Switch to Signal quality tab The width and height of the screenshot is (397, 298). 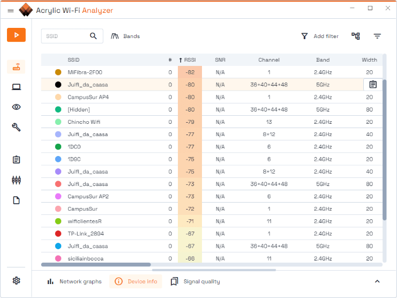click(195, 281)
